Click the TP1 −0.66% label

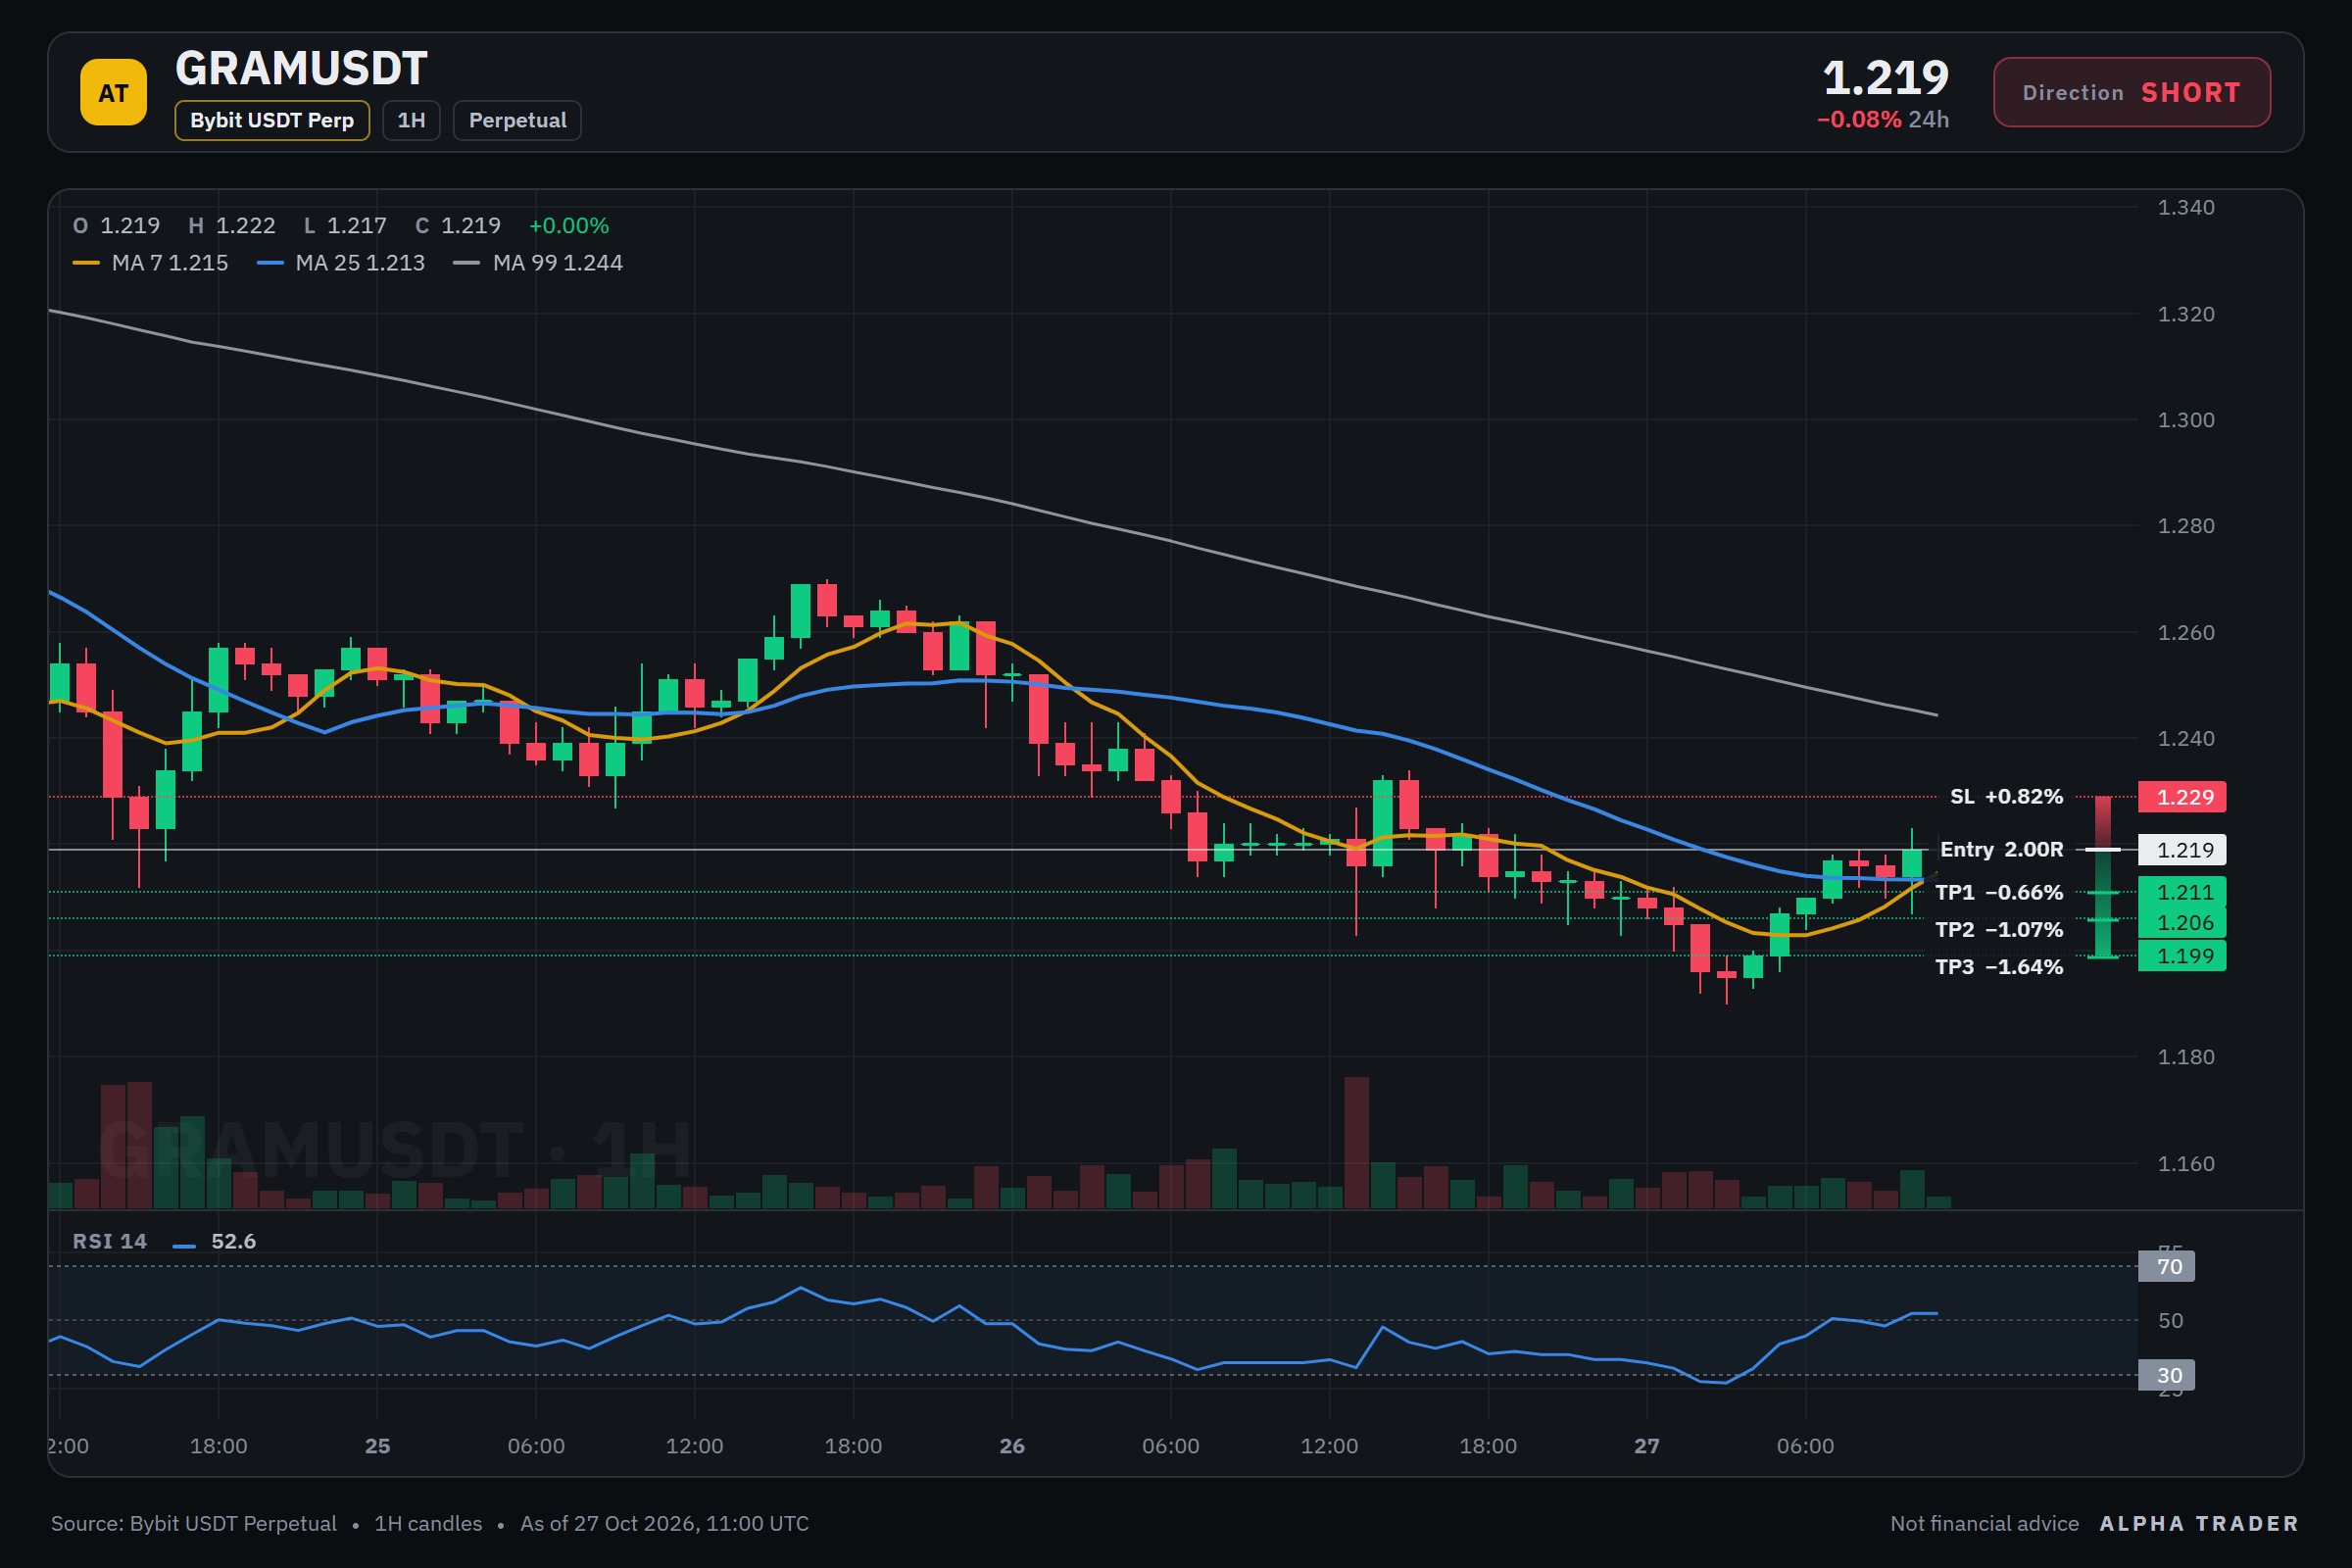click(x=1999, y=893)
